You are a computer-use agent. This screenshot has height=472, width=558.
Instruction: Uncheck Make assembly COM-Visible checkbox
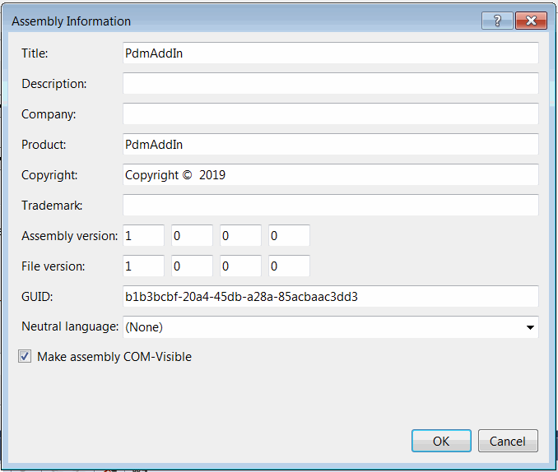(25, 356)
